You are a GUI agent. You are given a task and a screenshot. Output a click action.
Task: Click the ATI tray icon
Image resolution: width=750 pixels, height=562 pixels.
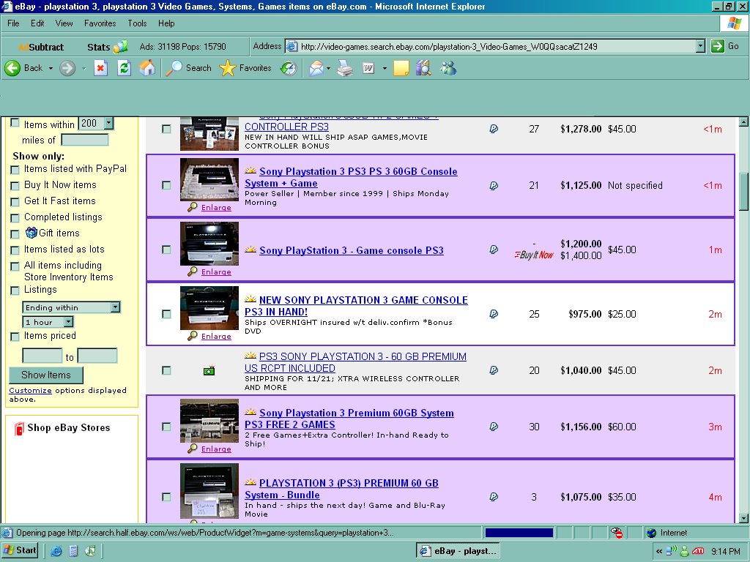click(x=698, y=551)
